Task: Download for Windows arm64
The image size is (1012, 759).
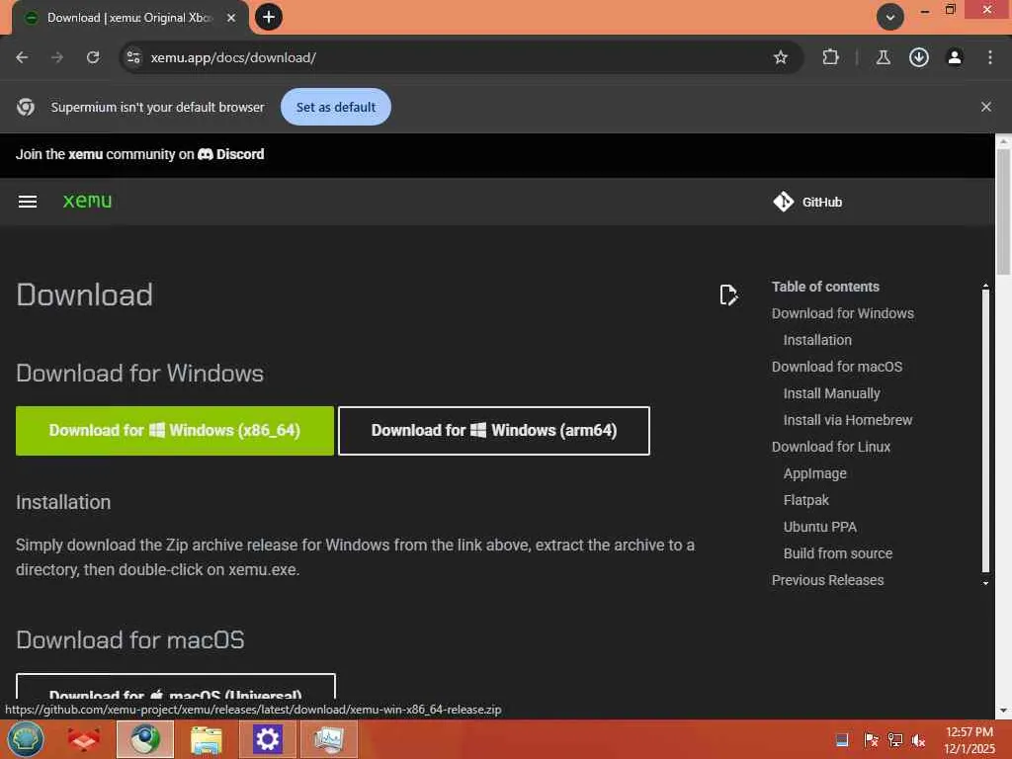Action: pyautogui.click(x=494, y=431)
